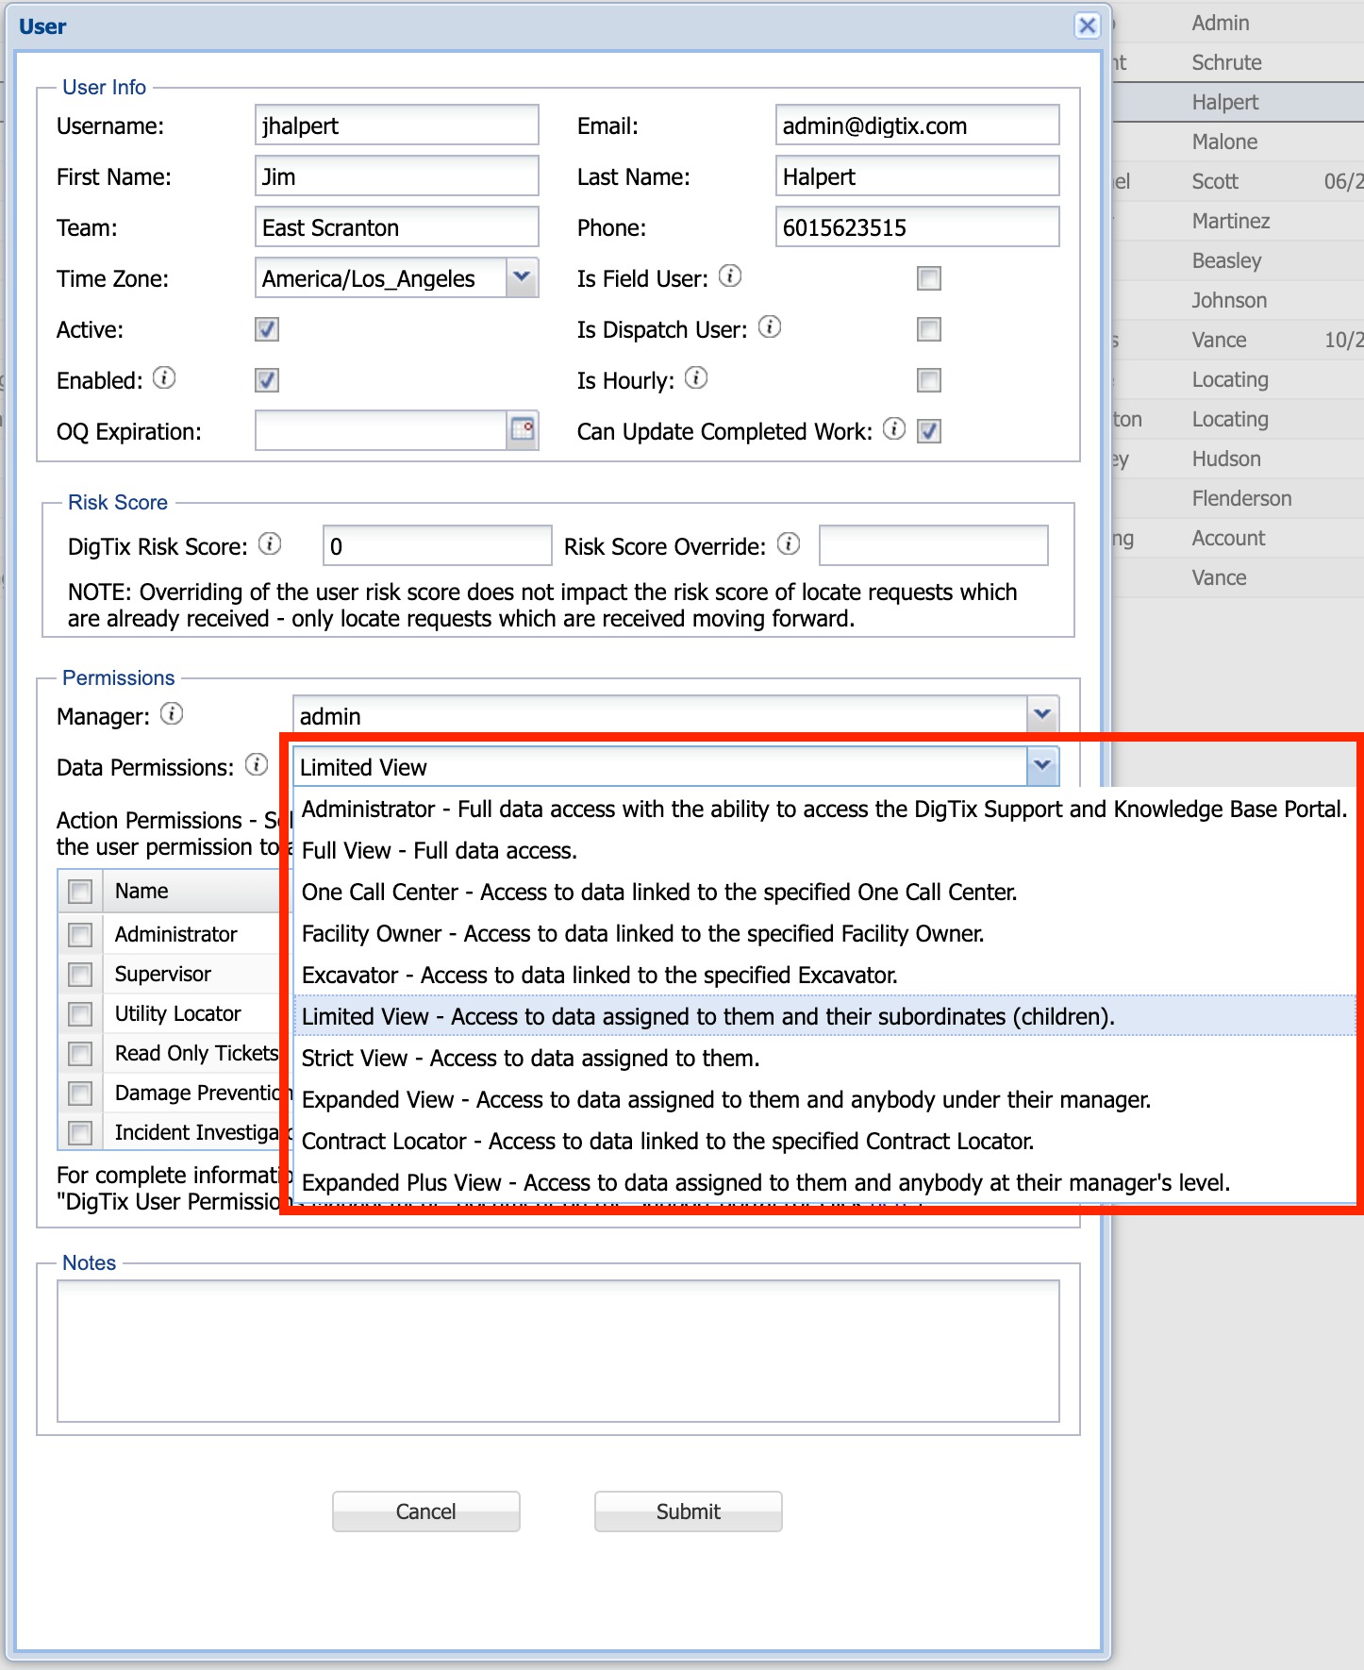Select all permissions via Name header checkbox

pos(80,892)
